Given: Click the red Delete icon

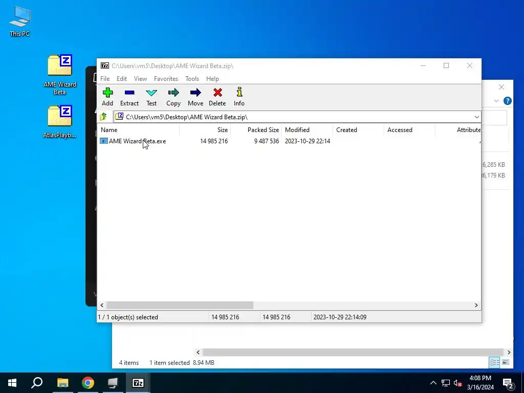Looking at the screenshot, I should (x=217, y=97).
